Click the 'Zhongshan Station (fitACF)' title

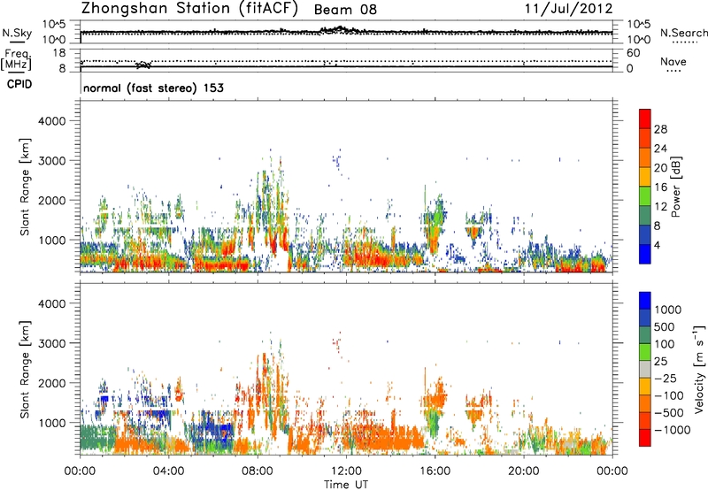point(189,8)
